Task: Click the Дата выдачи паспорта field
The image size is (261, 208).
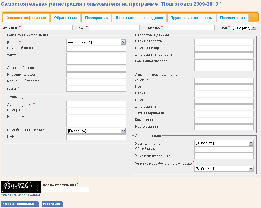Action: (224, 55)
